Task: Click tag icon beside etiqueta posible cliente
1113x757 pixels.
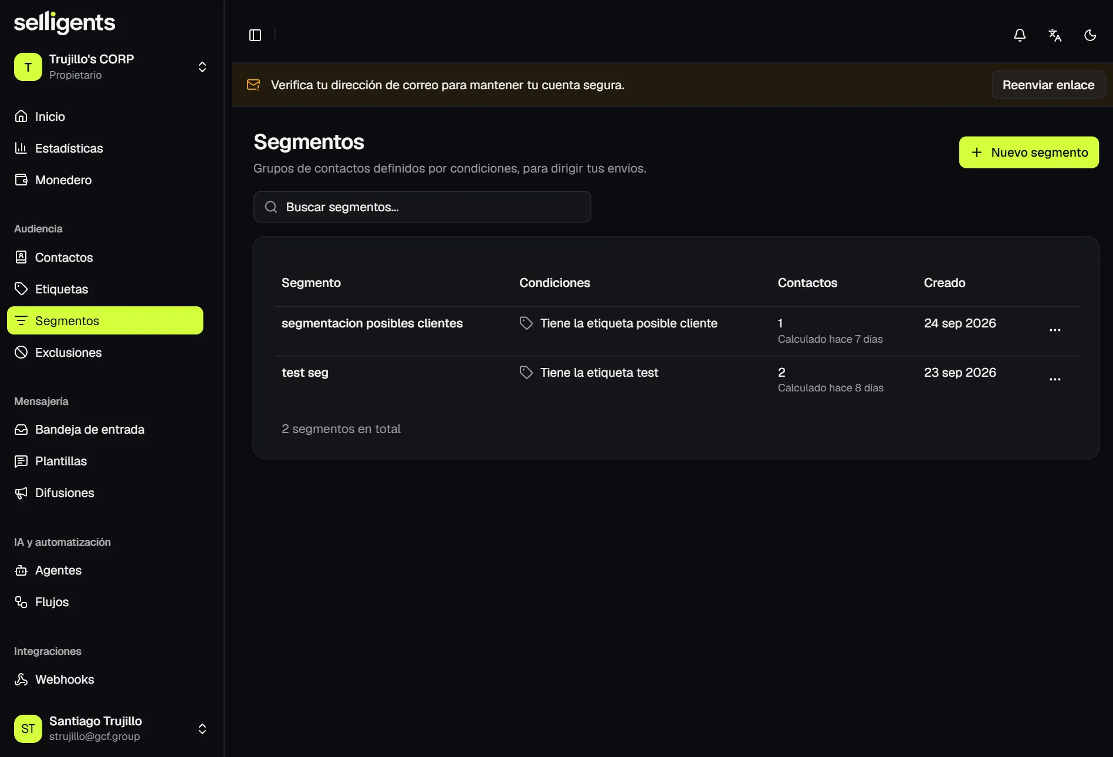Action: click(x=526, y=323)
